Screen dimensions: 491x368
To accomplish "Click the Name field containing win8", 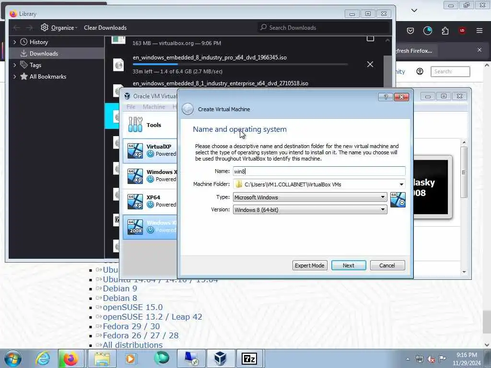I will coord(319,171).
